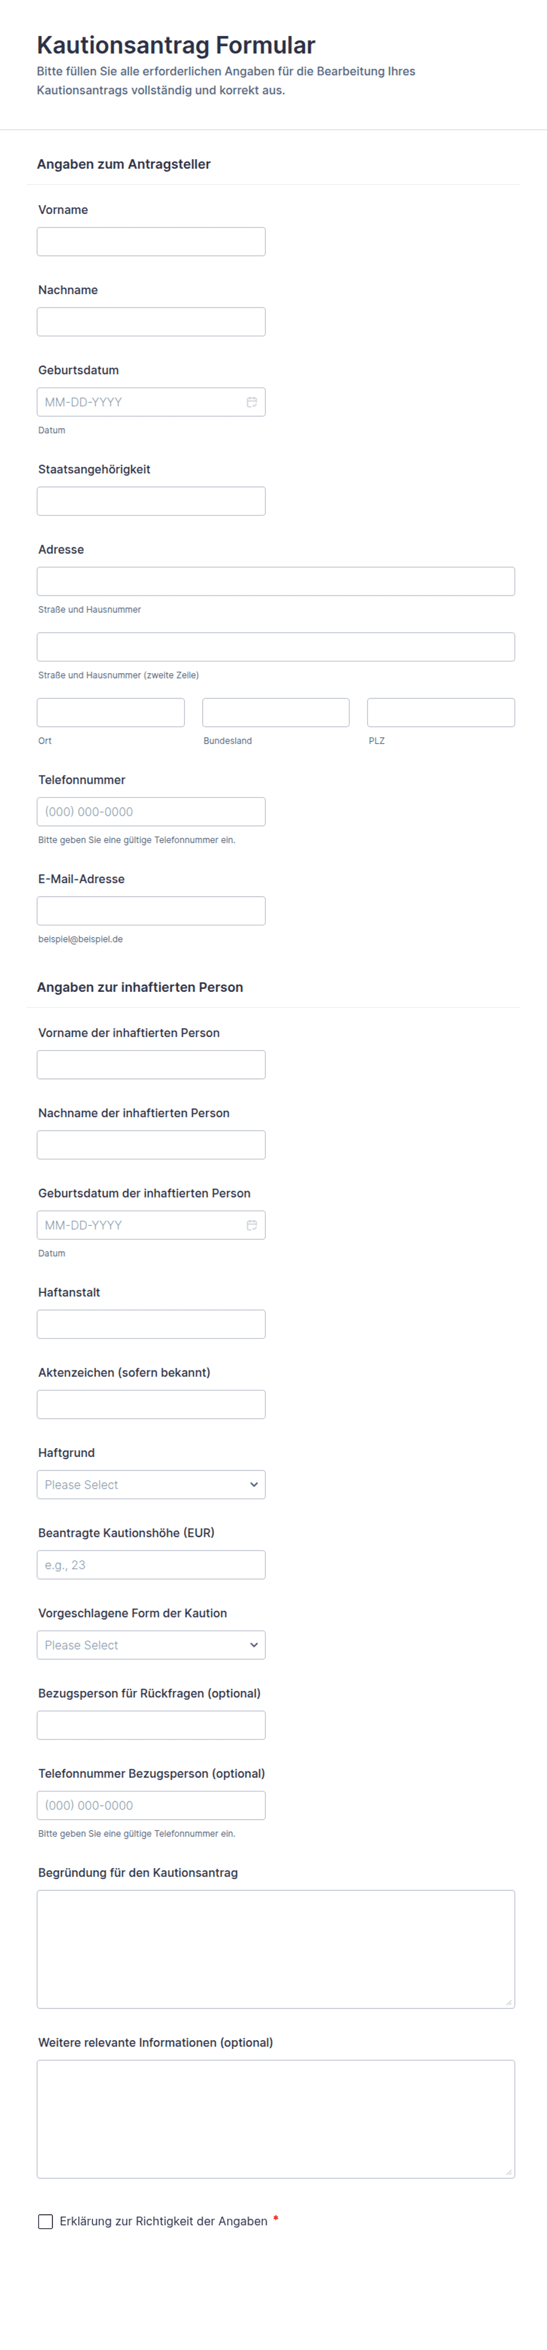Open the Geburtsdatum calendar picker icon

[251, 402]
